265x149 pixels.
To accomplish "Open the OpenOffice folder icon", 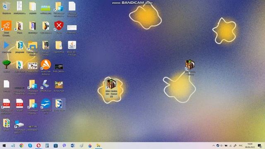I will tap(59, 45).
